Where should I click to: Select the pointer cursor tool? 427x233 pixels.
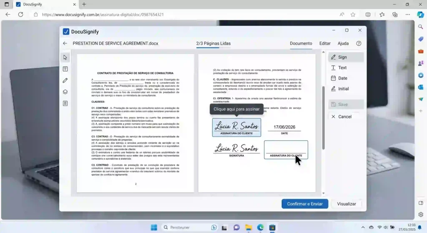coord(65,58)
